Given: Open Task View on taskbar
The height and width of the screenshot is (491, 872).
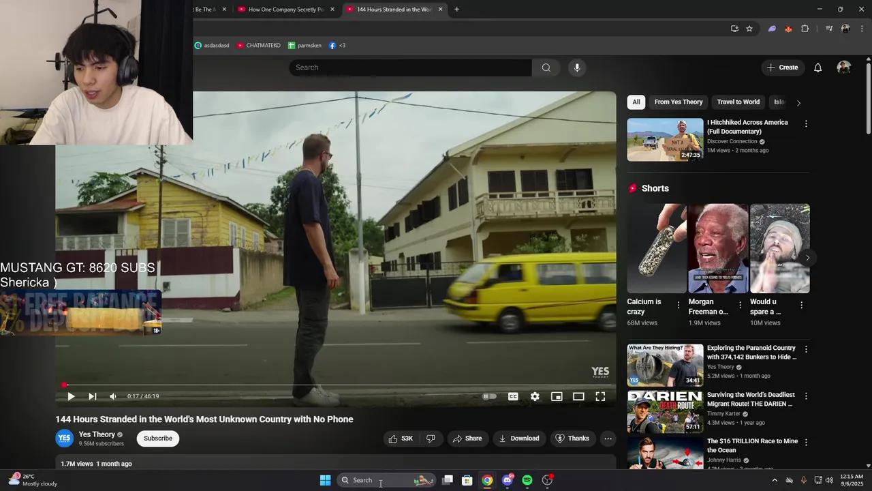Looking at the screenshot, I should pyautogui.click(x=448, y=480).
